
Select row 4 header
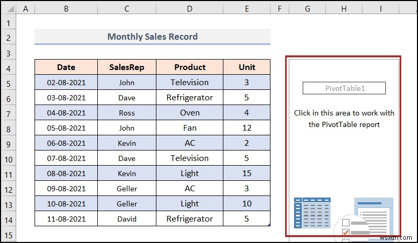point(9,68)
